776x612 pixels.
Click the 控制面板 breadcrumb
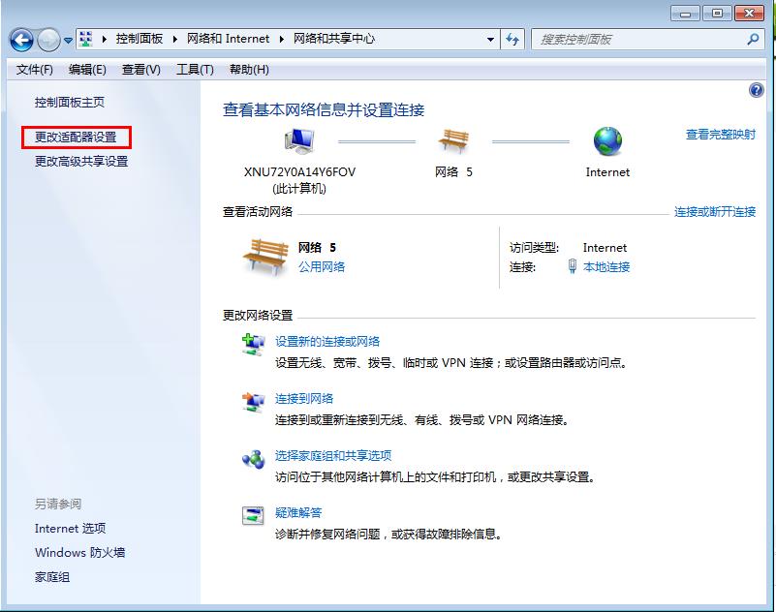pyautogui.click(x=140, y=39)
